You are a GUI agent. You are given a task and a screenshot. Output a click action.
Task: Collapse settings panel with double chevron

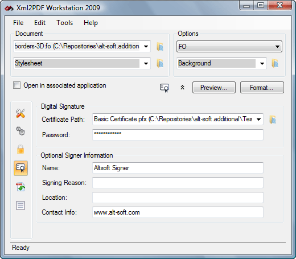coord(182,88)
